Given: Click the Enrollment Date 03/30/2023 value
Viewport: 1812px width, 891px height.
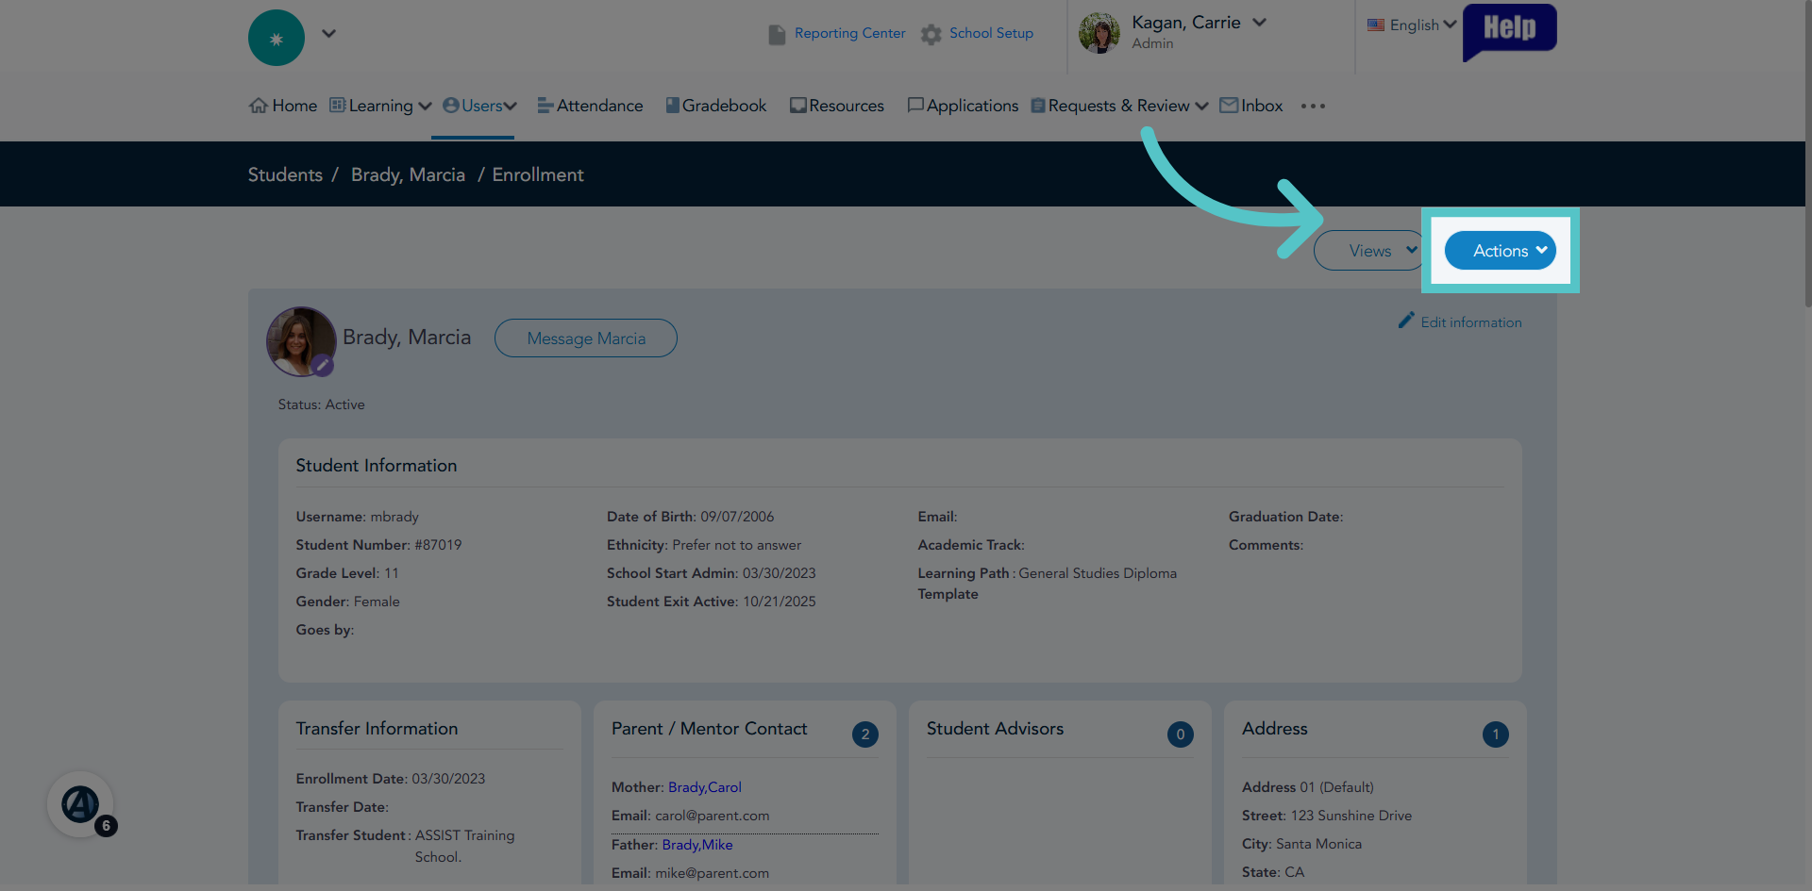Looking at the screenshot, I should coord(448,779).
